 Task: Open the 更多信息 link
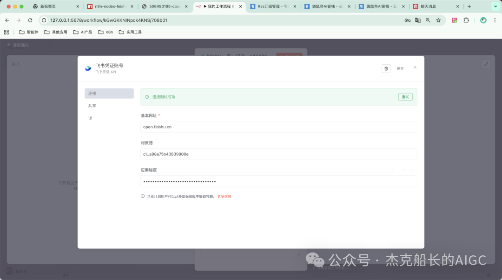224,196
